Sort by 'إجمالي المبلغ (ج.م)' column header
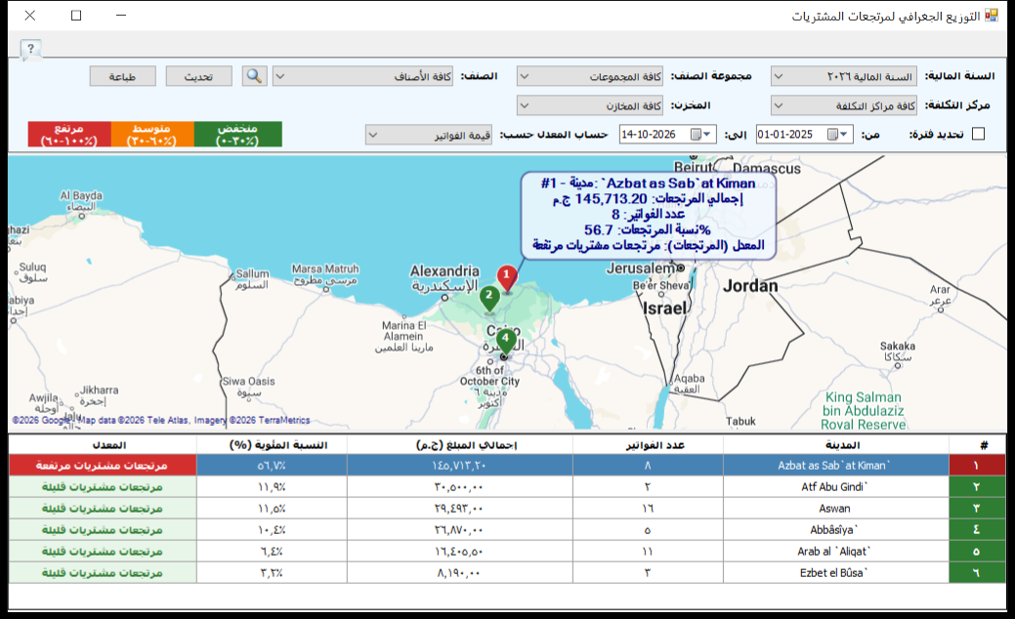1015x619 pixels. pyautogui.click(x=459, y=445)
